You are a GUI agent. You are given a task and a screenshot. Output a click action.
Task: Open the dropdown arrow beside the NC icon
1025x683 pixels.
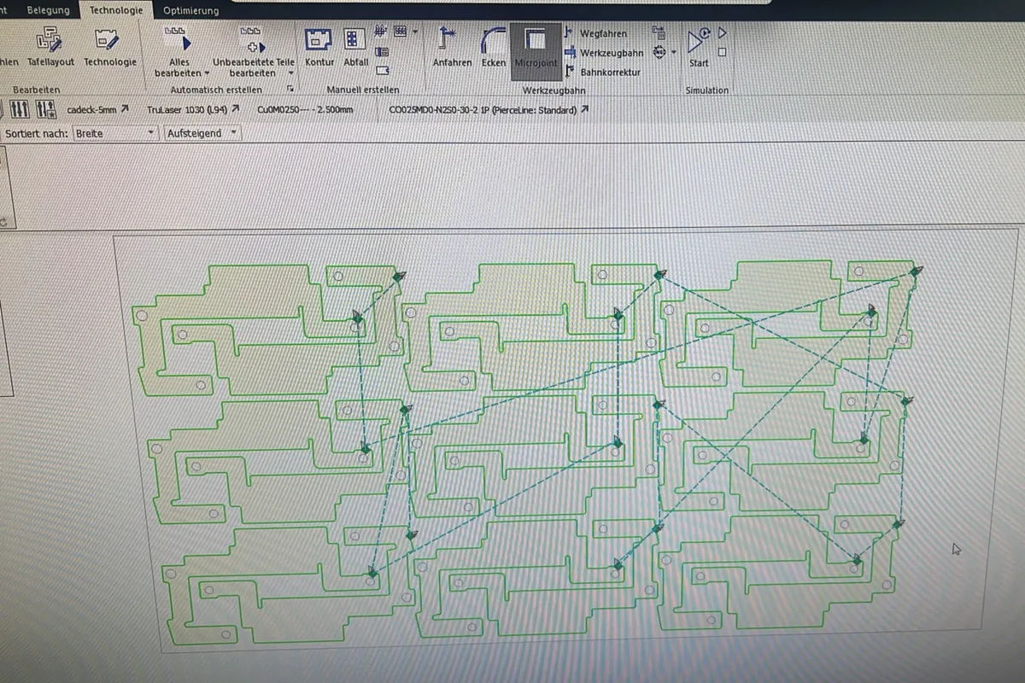673,53
